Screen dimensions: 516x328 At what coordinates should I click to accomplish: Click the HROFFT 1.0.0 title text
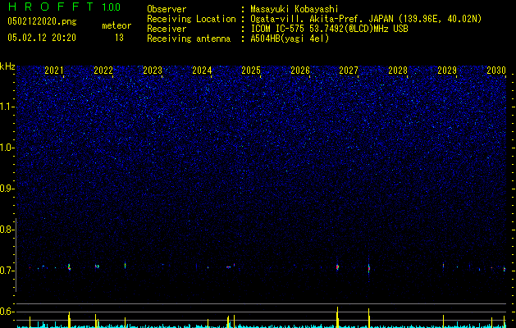point(65,7)
